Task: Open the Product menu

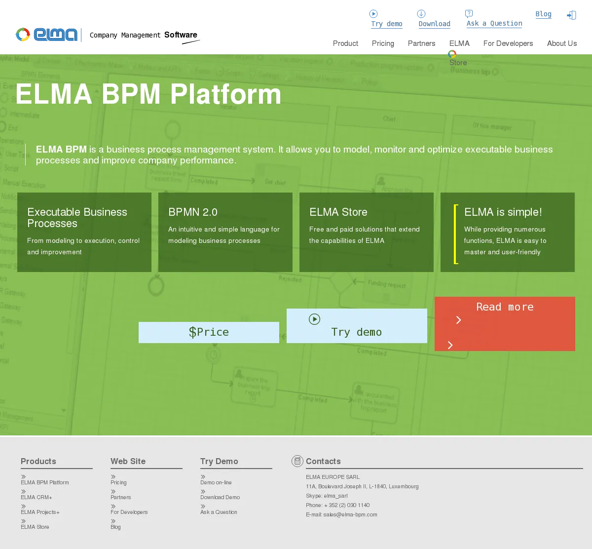Action: coord(345,43)
